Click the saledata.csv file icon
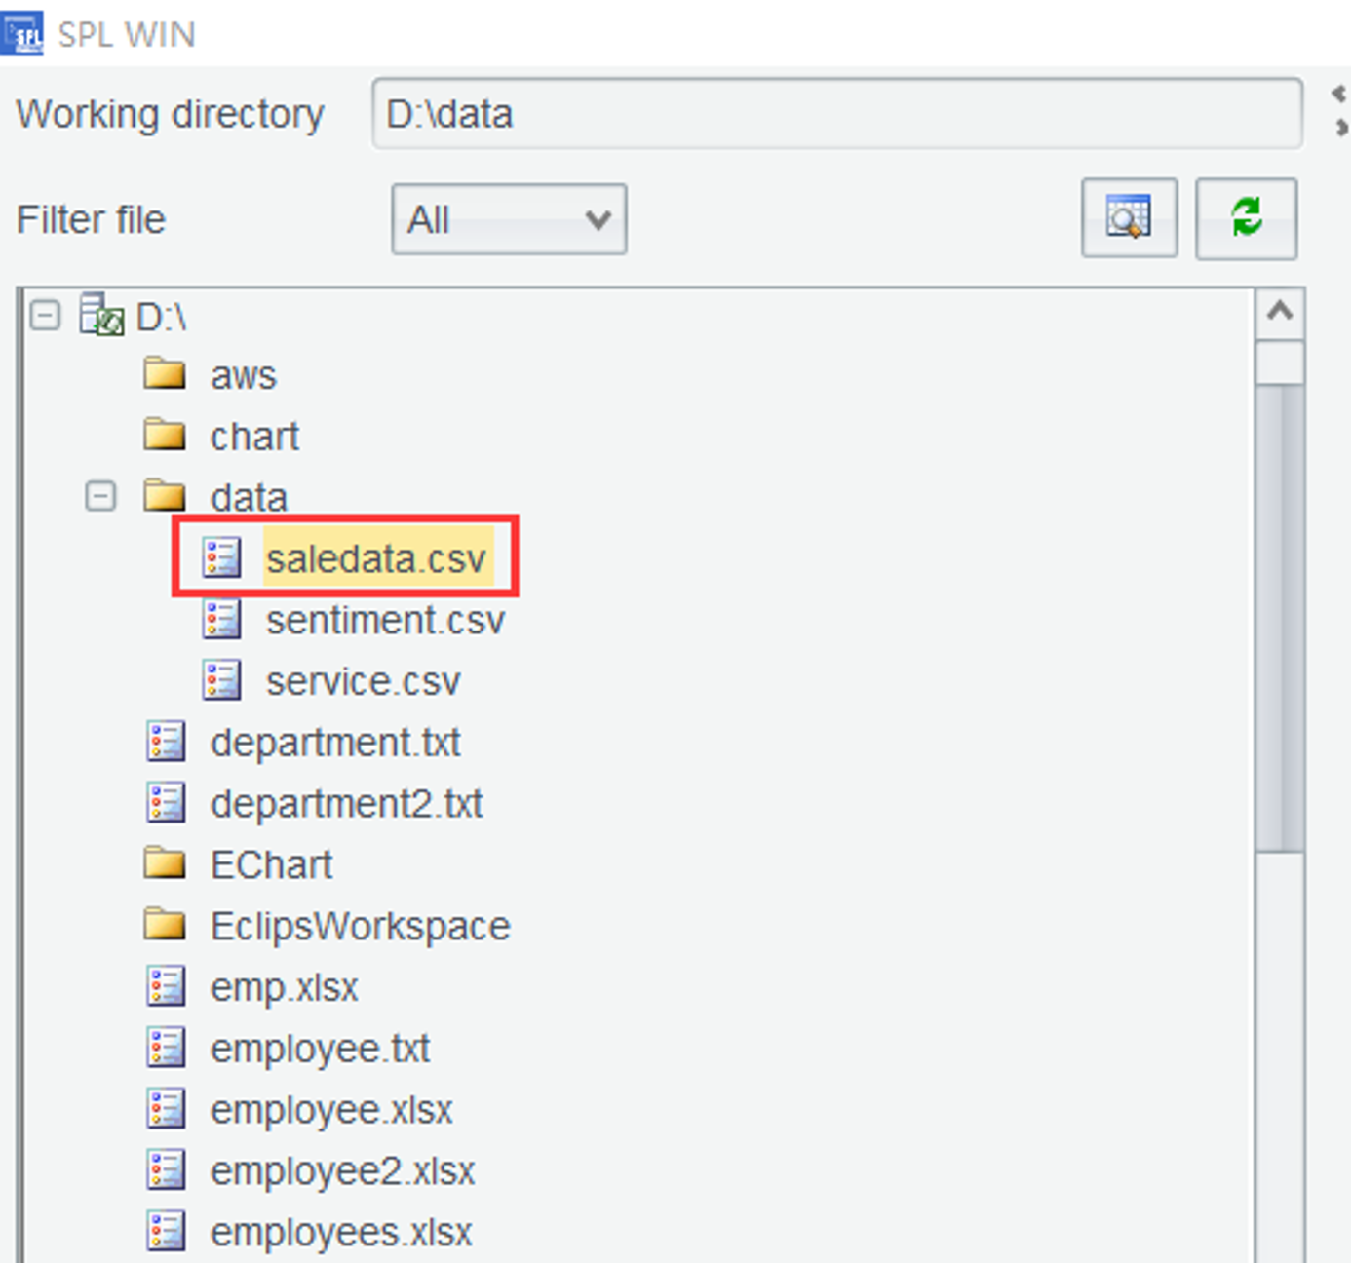This screenshot has height=1263, width=1352. [x=222, y=558]
